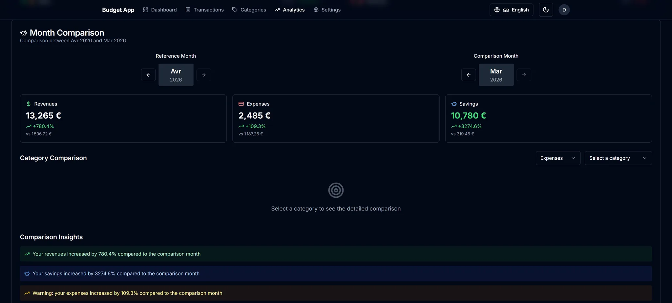672x303 pixels.
Task: Click the expenses warning 109.3% insight
Action: tap(336, 293)
